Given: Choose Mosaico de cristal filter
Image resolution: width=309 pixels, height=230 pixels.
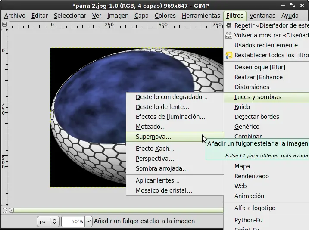Looking at the screenshot, I should 175,190.
